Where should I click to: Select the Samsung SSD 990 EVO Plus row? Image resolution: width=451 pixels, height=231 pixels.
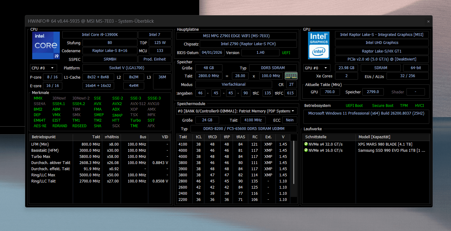pyautogui.click(x=367, y=150)
